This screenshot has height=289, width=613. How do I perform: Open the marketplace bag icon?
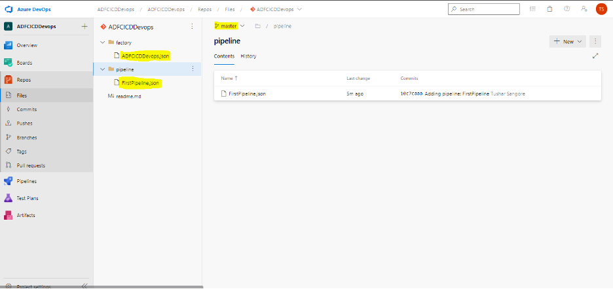coord(549,9)
